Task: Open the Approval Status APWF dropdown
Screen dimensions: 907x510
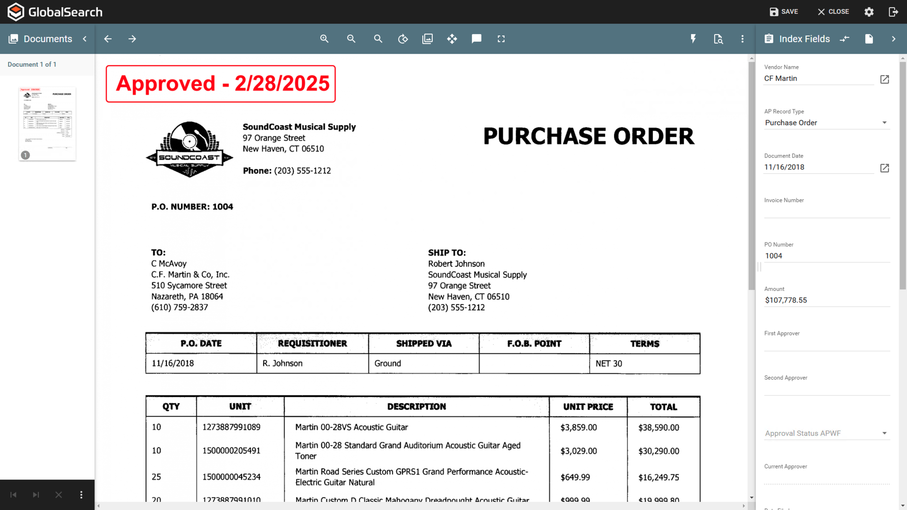Action: tap(884, 433)
